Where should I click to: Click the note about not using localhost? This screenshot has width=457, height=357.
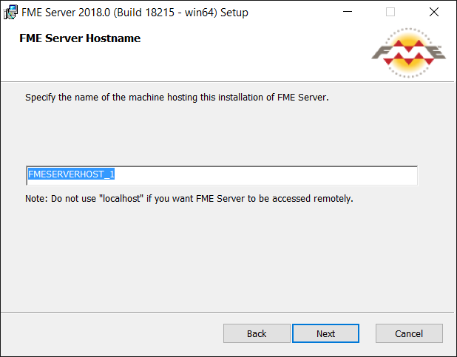tap(189, 199)
